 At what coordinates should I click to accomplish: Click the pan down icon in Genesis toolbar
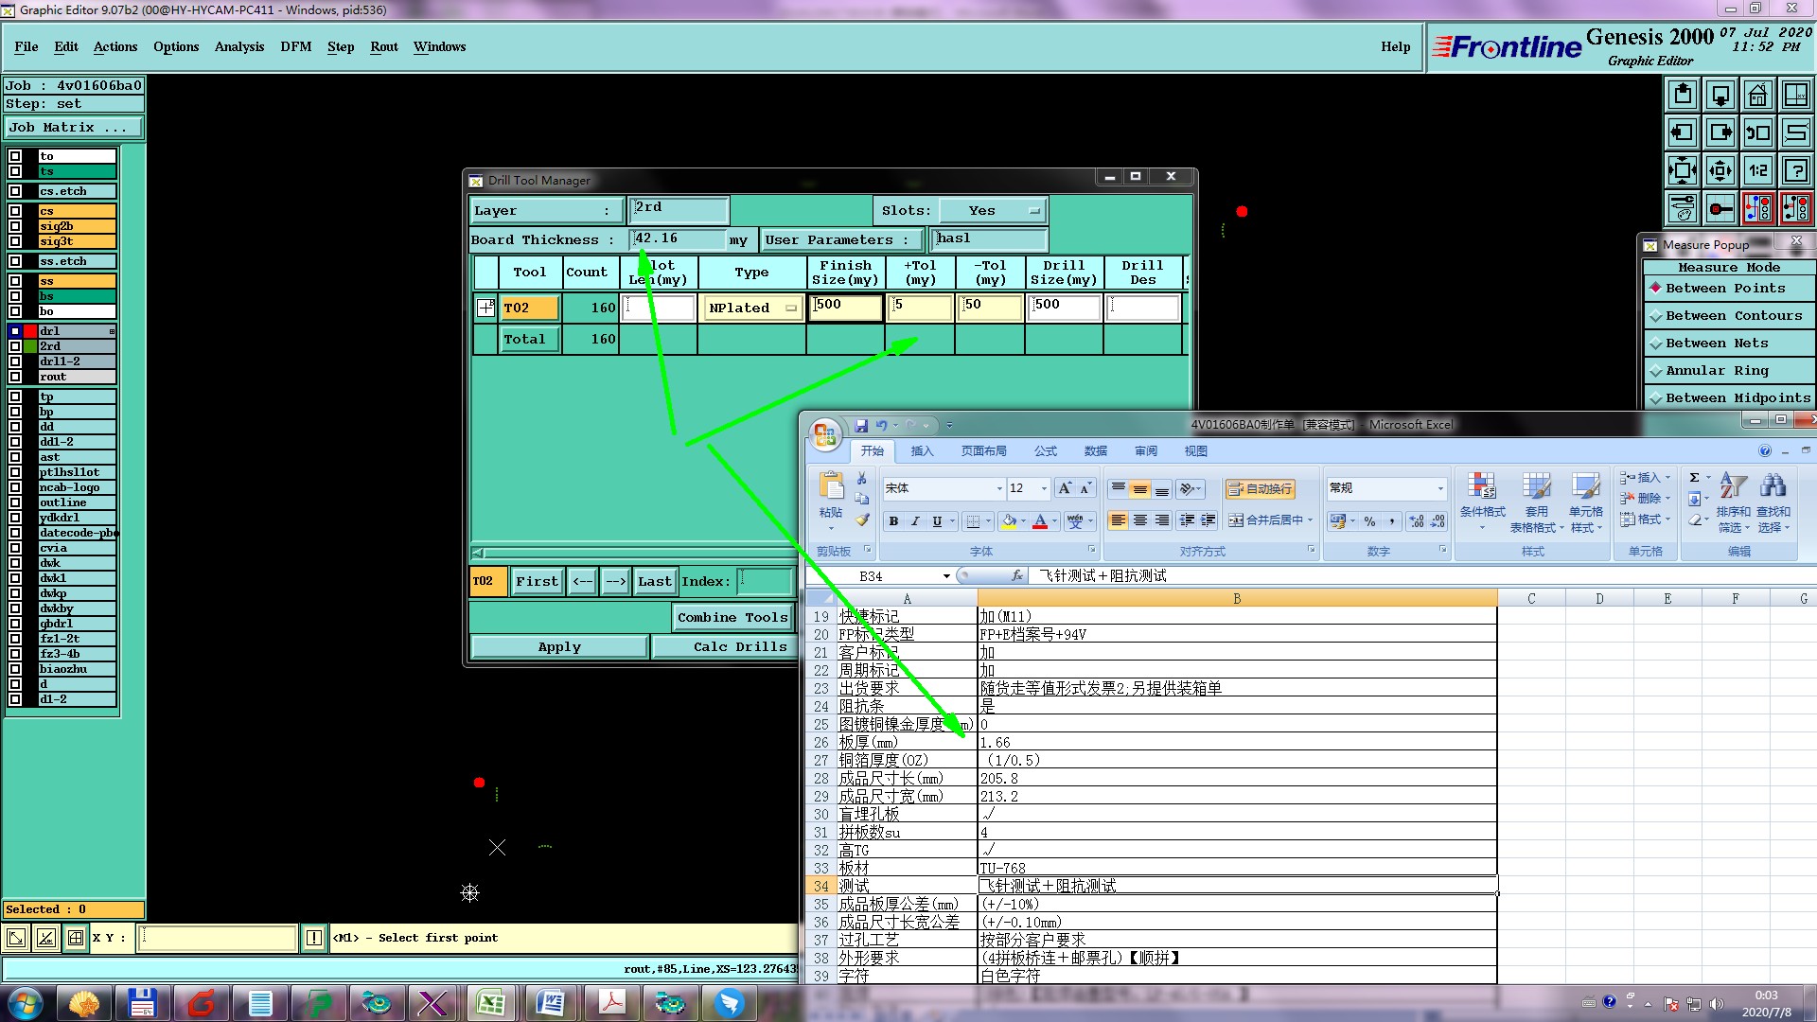point(1720,95)
